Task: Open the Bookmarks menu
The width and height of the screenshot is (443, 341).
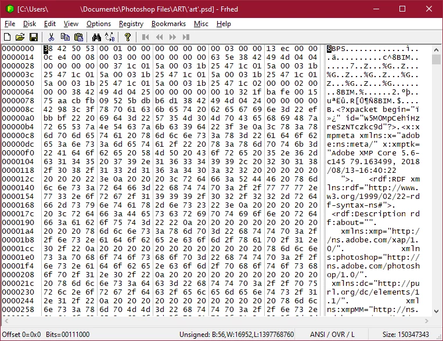Action: point(169,24)
